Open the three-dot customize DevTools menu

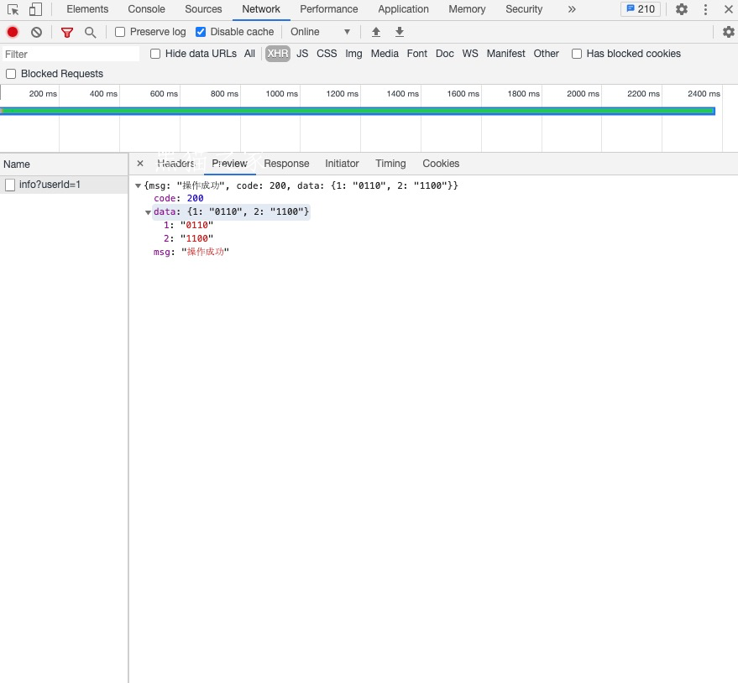705,9
